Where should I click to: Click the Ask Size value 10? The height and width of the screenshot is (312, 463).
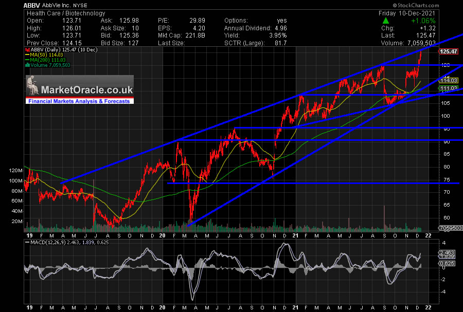135,28
